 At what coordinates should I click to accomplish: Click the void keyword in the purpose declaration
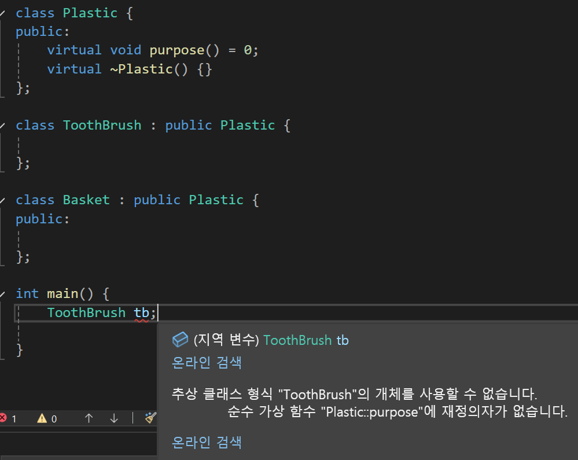(x=126, y=50)
